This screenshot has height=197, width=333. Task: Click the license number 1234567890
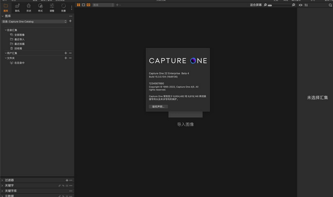coord(156,84)
